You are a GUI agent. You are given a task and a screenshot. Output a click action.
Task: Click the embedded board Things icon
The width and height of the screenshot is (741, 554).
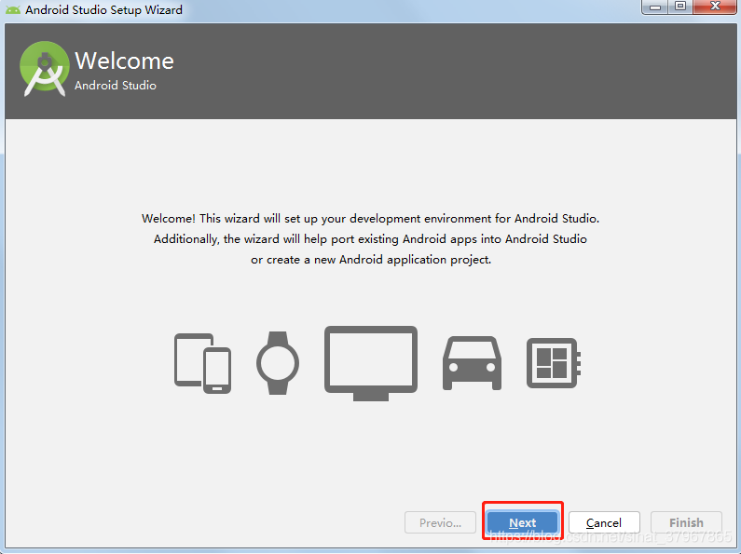(x=554, y=363)
